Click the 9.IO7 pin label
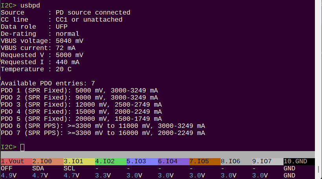 (262, 161)
